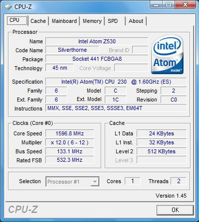Click the processor Name field
199x222 pixels.
tap(97, 41)
